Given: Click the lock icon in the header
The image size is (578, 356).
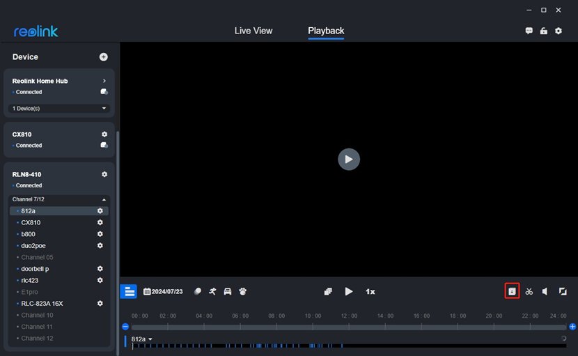Looking at the screenshot, I should click(544, 31).
